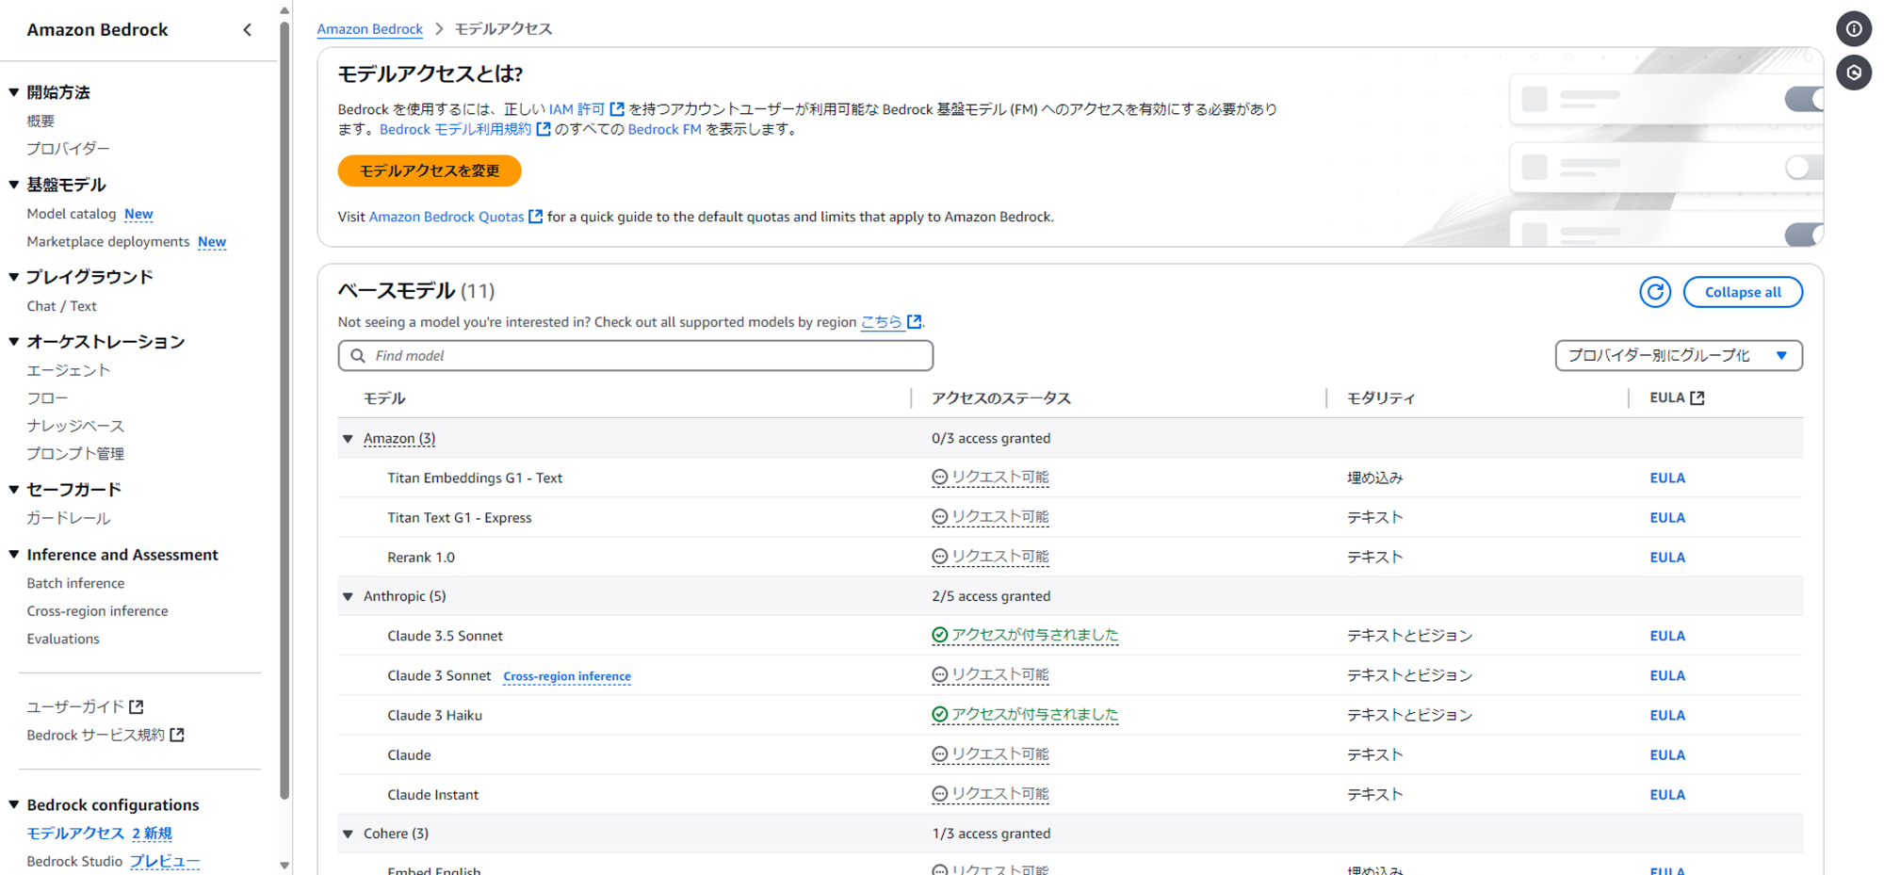Collapse the Anthropic (5) provider group
The image size is (1884, 875).
point(349,596)
